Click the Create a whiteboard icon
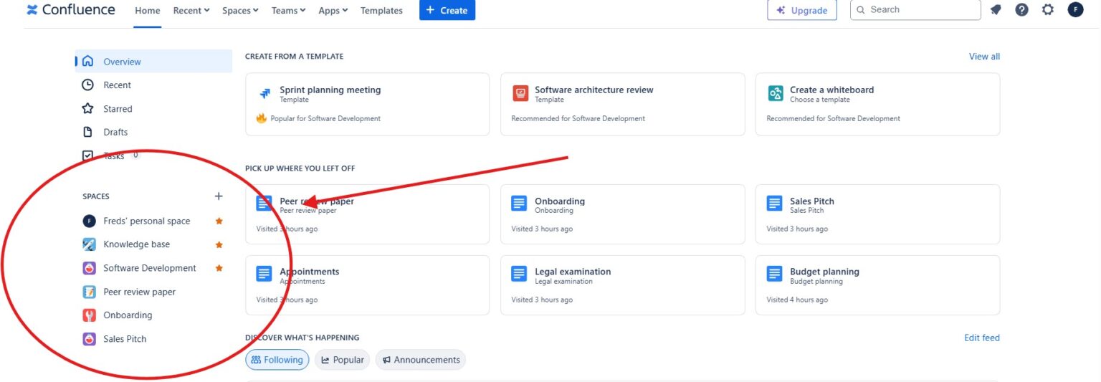 (775, 93)
